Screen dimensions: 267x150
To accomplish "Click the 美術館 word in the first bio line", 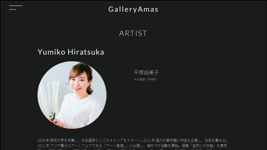I will 171,140.
